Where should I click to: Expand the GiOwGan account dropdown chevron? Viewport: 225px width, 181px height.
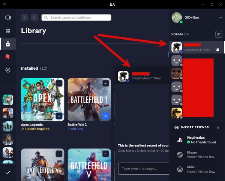(220, 18)
